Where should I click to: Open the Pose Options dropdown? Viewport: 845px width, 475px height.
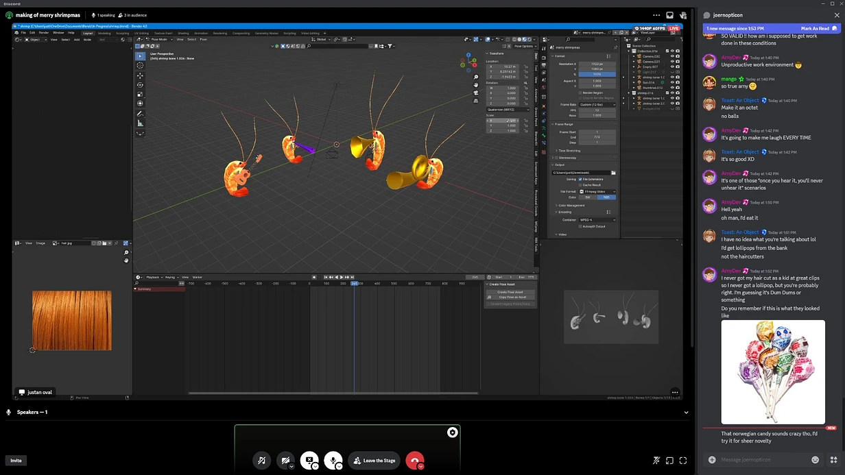pos(525,47)
